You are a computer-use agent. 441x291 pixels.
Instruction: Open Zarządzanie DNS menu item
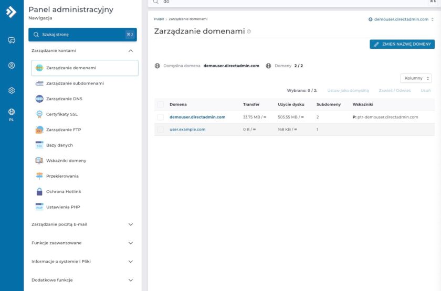pyautogui.click(x=85, y=99)
